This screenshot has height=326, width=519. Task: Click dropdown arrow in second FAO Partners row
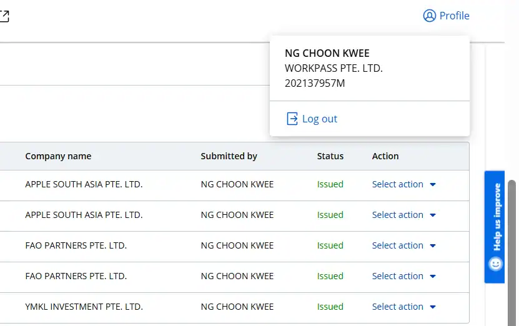(433, 277)
